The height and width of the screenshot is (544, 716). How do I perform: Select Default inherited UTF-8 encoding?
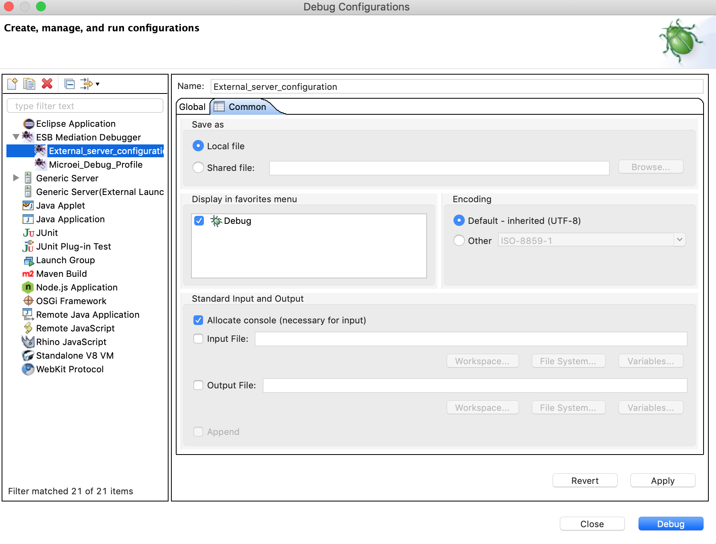point(459,220)
